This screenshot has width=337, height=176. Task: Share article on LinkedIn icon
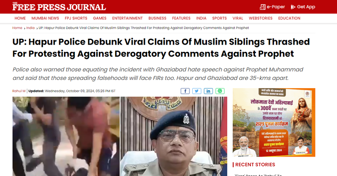pyautogui.click(x=208, y=91)
